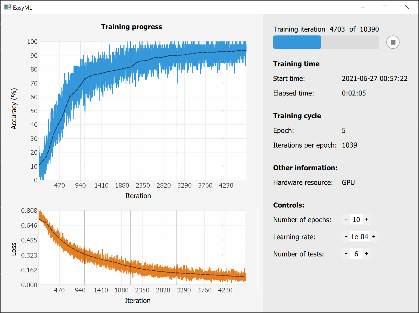
Task: Minimize the EasyML window
Action: point(363,7)
